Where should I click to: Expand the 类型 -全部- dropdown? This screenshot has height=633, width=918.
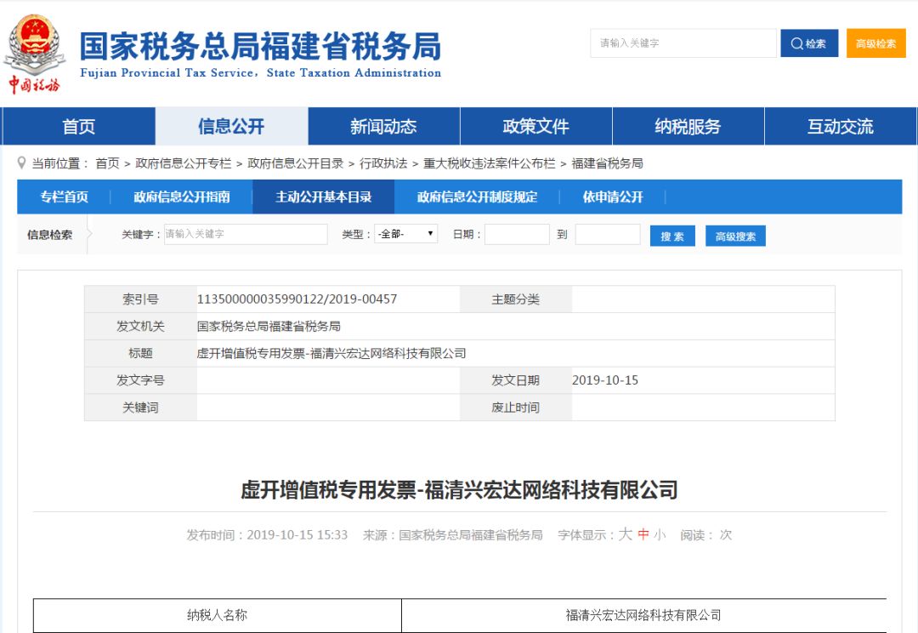pyautogui.click(x=405, y=234)
